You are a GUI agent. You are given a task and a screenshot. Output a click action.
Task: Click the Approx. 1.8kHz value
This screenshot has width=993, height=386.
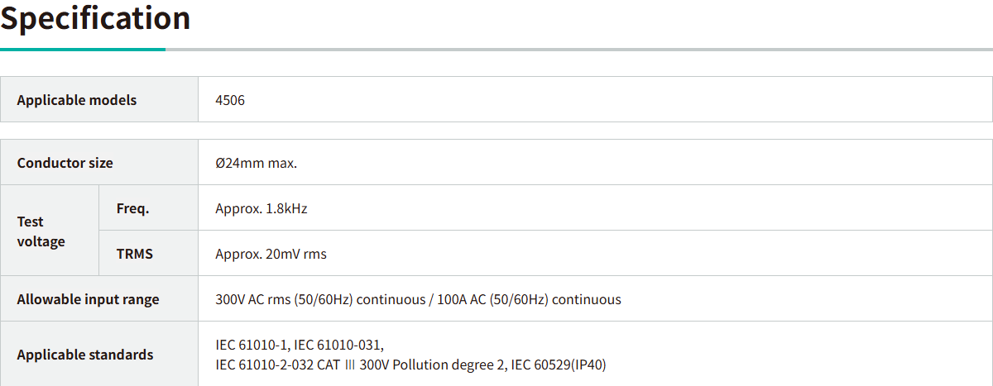coord(261,208)
